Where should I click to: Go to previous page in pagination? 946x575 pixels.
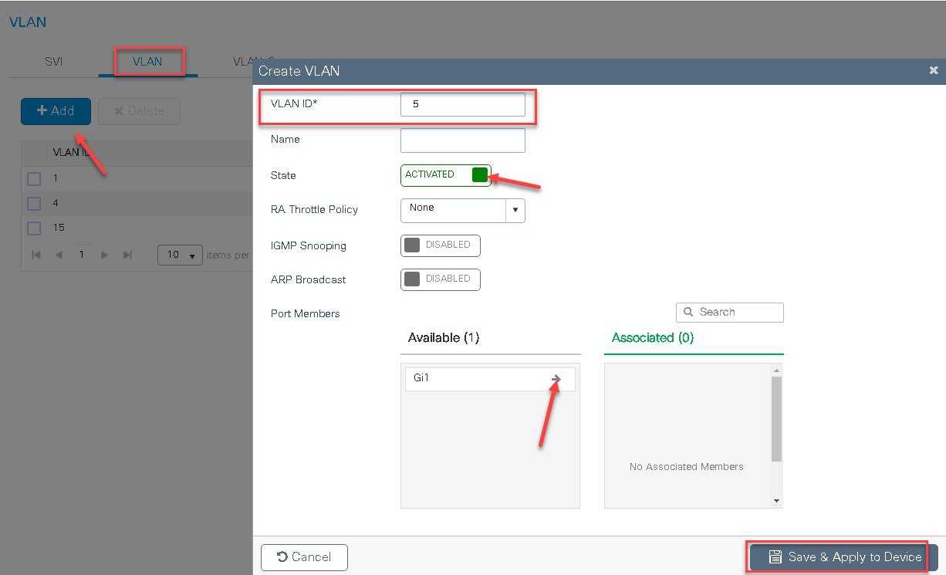tap(59, 255)
